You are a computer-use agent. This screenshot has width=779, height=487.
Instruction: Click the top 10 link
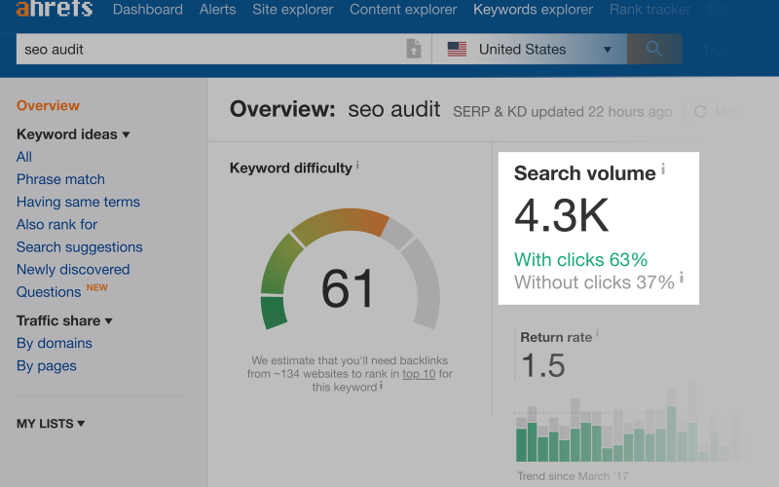point(419,374)
